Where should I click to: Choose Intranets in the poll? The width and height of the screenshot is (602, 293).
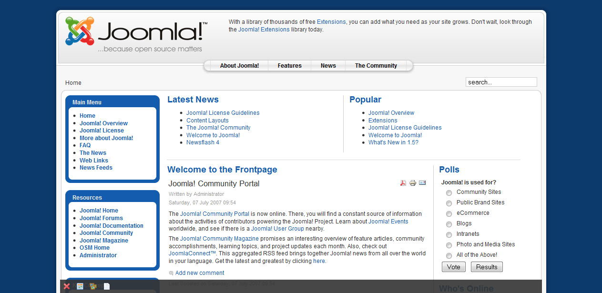[449, 235]
